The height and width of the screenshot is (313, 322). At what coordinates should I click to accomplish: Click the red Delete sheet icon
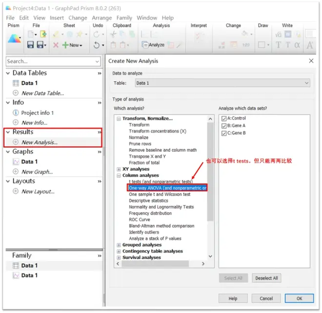[x=56, y=45]
